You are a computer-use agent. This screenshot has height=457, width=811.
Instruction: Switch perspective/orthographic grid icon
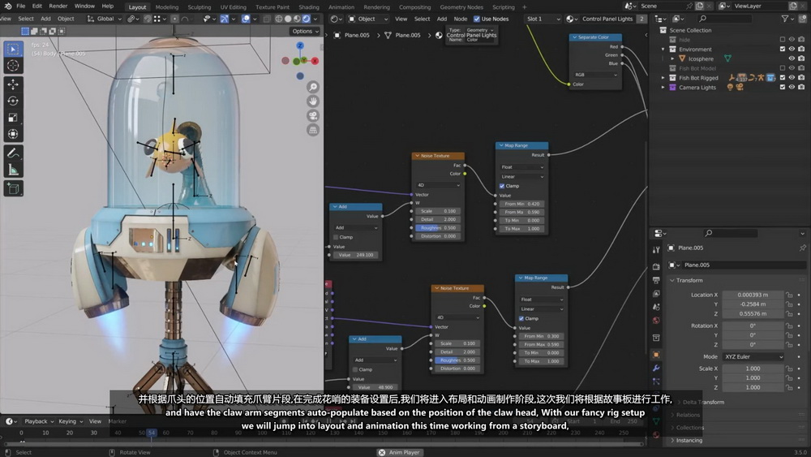point(313,131)
